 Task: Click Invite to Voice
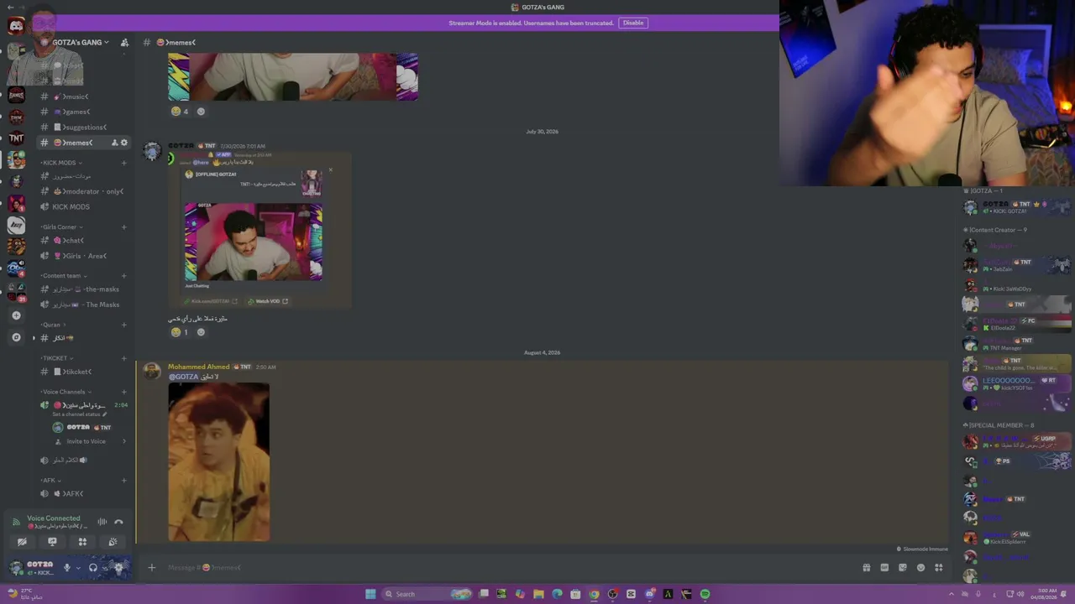point(87,441)
